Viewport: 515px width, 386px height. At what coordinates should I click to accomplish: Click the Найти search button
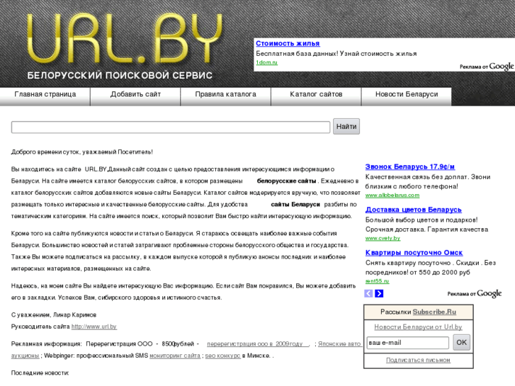pos(346,127)
